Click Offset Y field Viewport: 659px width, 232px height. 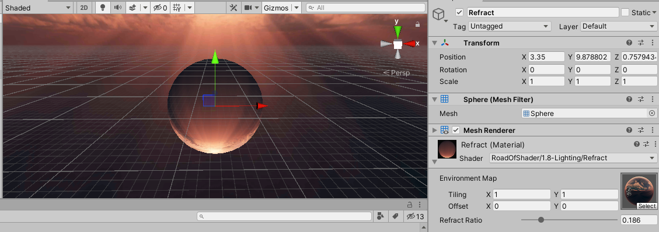click(x=589, y=206)
